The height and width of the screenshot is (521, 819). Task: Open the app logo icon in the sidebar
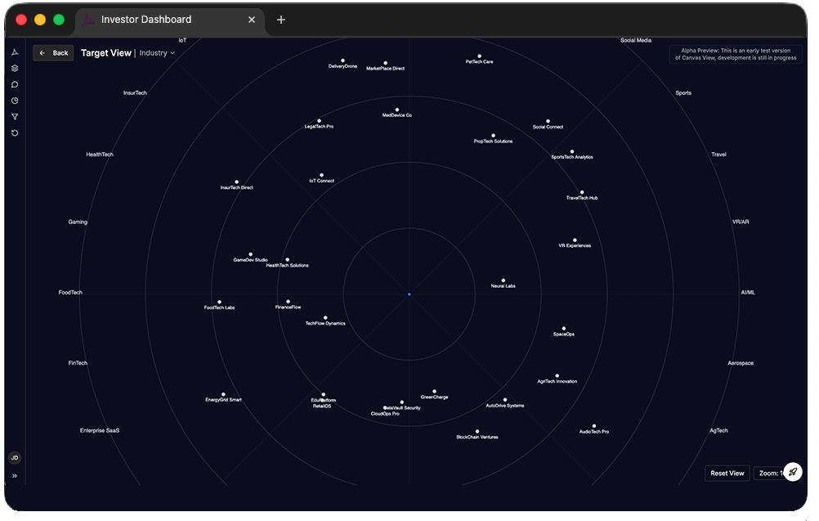click(x=15, y=52)
